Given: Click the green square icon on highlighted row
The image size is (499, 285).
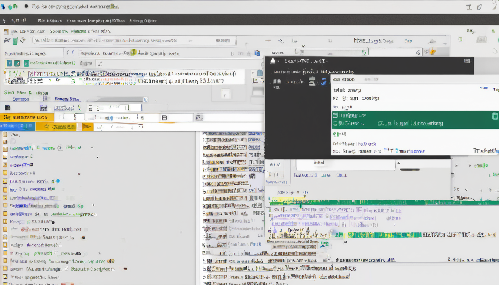Looking at the screenshot, I should pyautogui.click(x=495, y=117).
